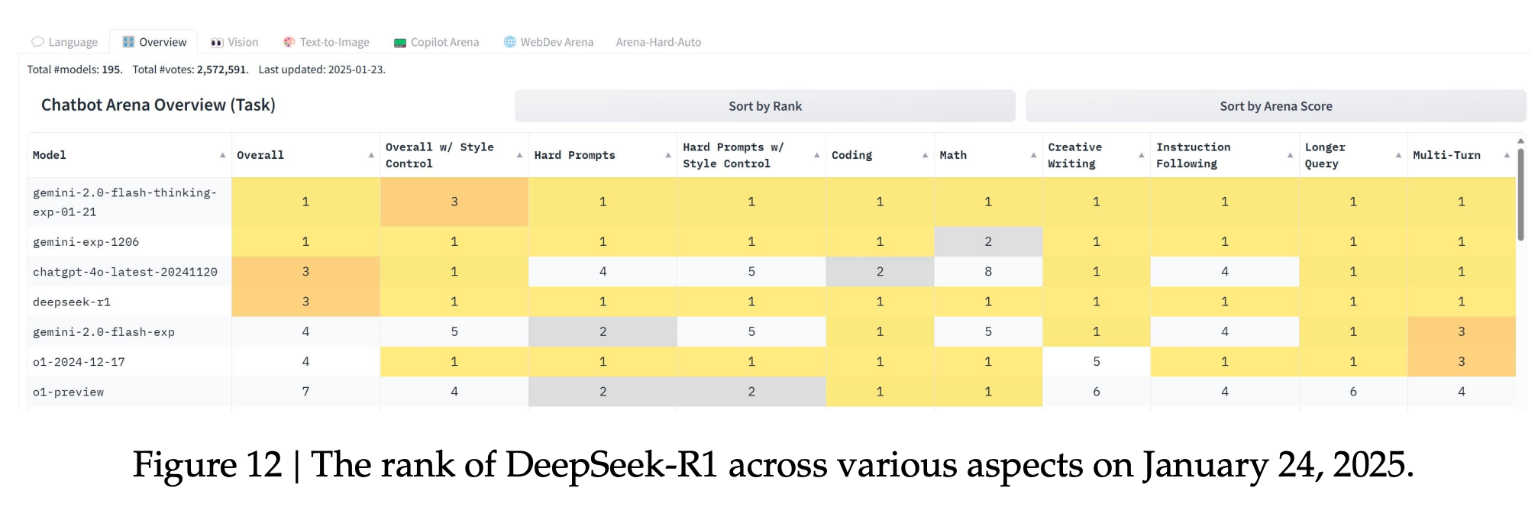Screen dimensions: 1538x507
Task: Click the Copilot Arena laptop icon
Action: coord(400,43)
